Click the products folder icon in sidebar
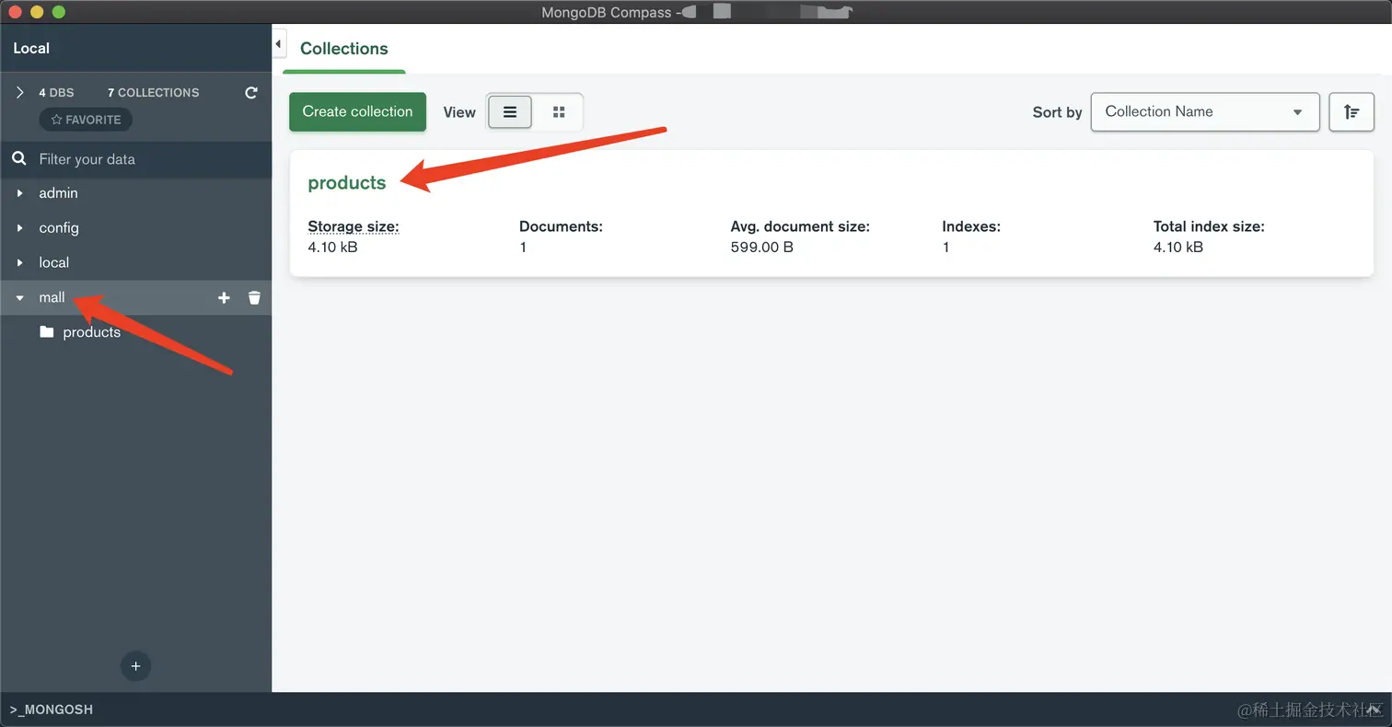The width and height of the screenshot is (1392, 727). click(47, 332)
